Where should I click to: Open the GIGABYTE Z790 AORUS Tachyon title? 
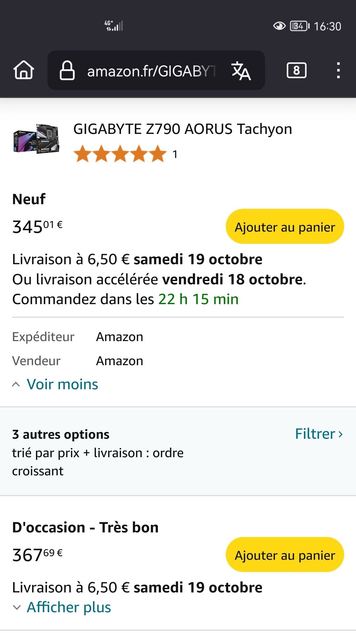(x=183, y=129)
